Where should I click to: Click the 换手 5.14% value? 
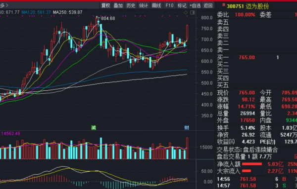[248, 128]
